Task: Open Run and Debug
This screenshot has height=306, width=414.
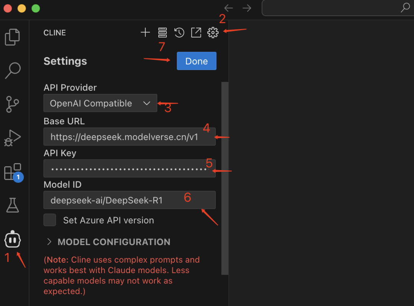Action: (13, 138)
